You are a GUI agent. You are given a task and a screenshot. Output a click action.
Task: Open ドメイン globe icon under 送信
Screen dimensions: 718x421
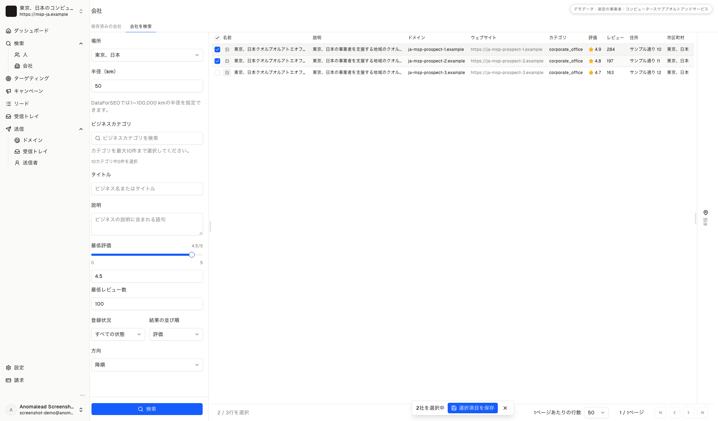point(17,140)
